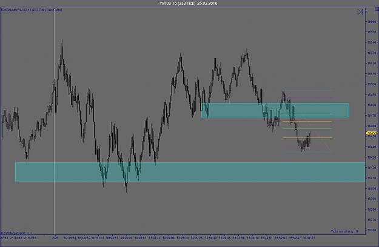The image size is (379, 247).
Task: Click the 11:04:43 time axis label
Action: 154,238
